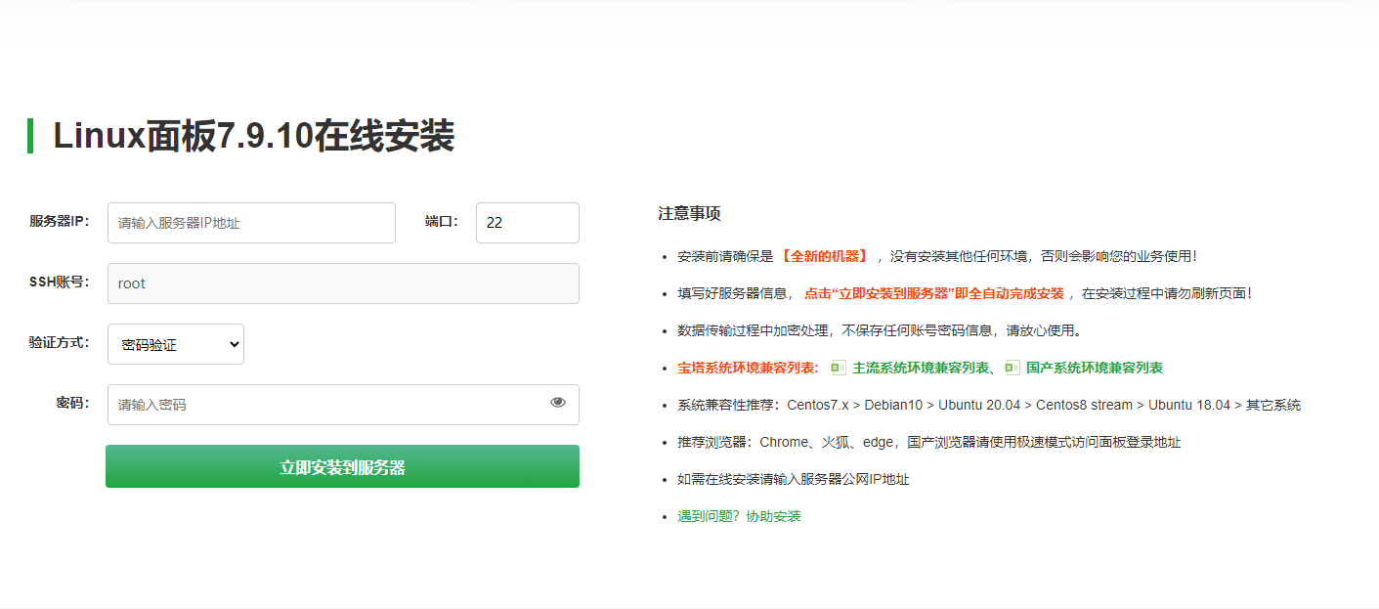Click the red 【全新的机器】 text
The width and height of the screenshot is (1379, 609).
(823, 256)
